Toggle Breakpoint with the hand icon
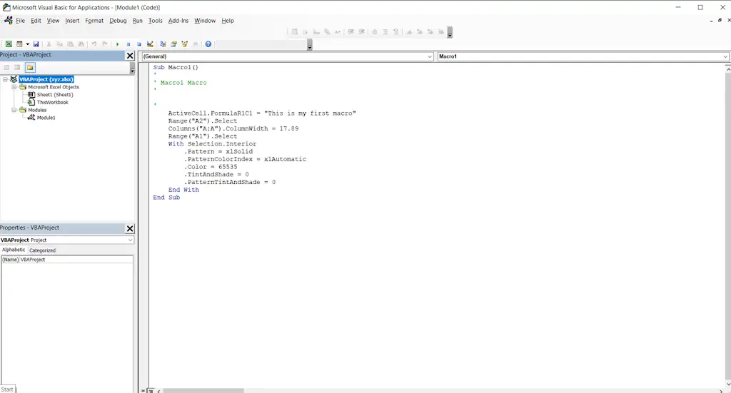 click(x=374, y=31)
